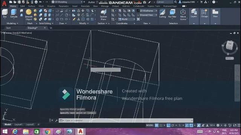Click the Undo arrow in quick access toolbar

pyautogui.click(x=40, y=2)
